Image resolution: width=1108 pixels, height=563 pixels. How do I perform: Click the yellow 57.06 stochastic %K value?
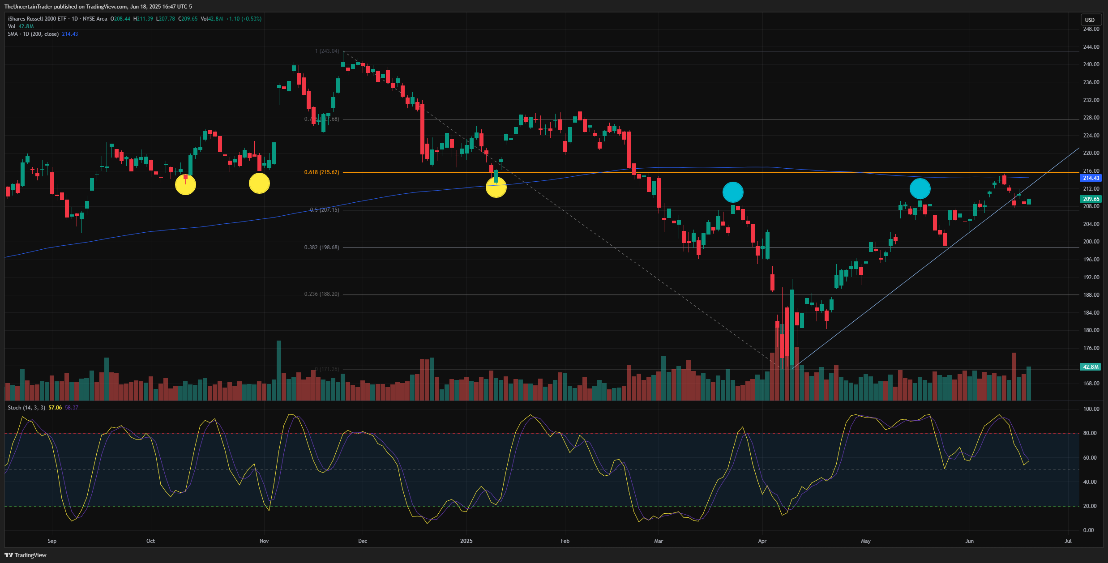click(55, 408)
